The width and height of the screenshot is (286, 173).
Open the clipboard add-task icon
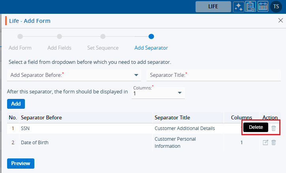click(250, 7)
